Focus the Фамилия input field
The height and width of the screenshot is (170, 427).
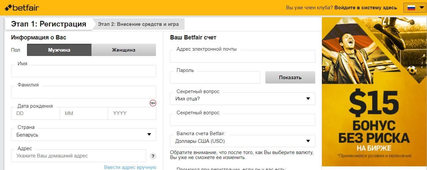point(83,92)
